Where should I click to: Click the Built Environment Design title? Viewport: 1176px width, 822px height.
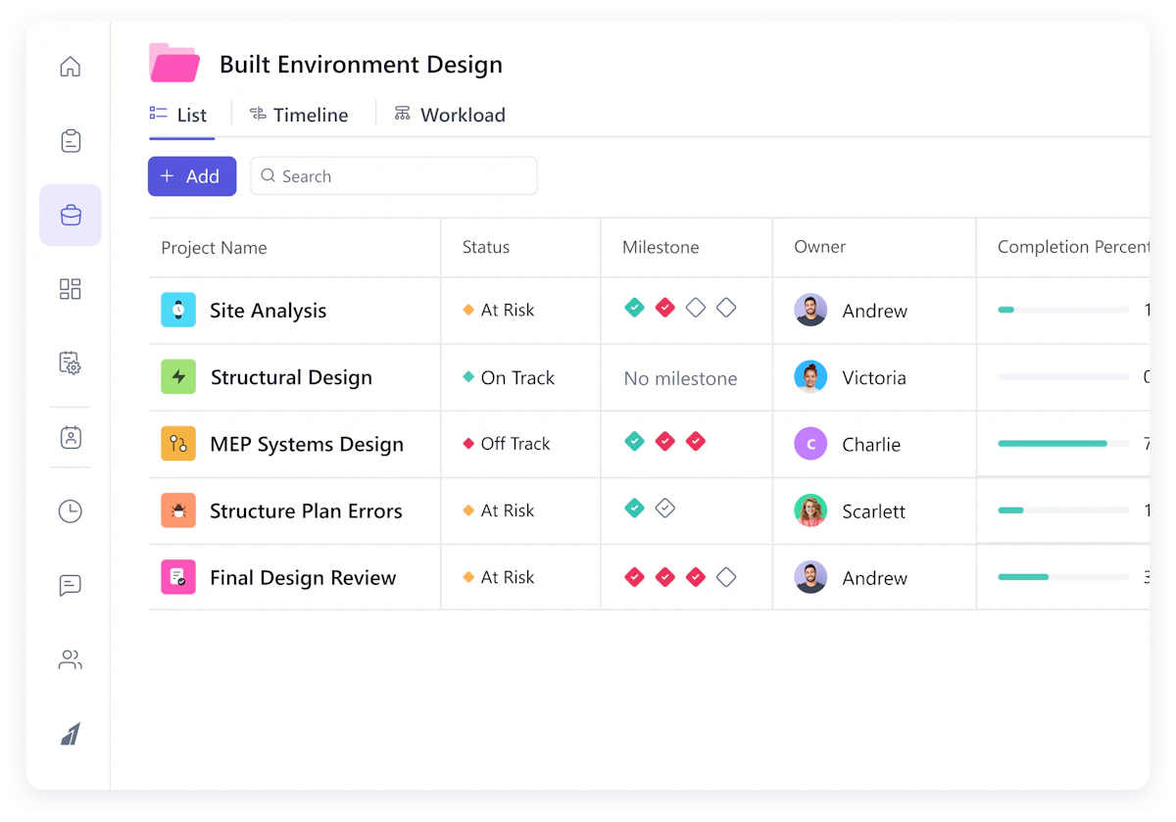click(361, 65)
